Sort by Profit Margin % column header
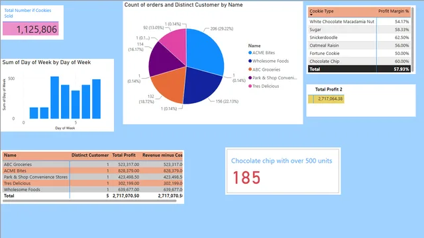The height and width of the screenshot is (238, 424). pos(394,11)
